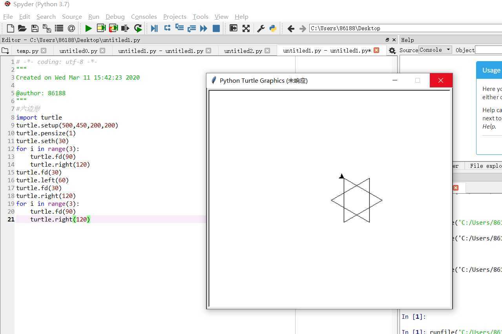Open the Search menu
The height and width of the screenshot is (334, 502).
[x=46, y=16]
